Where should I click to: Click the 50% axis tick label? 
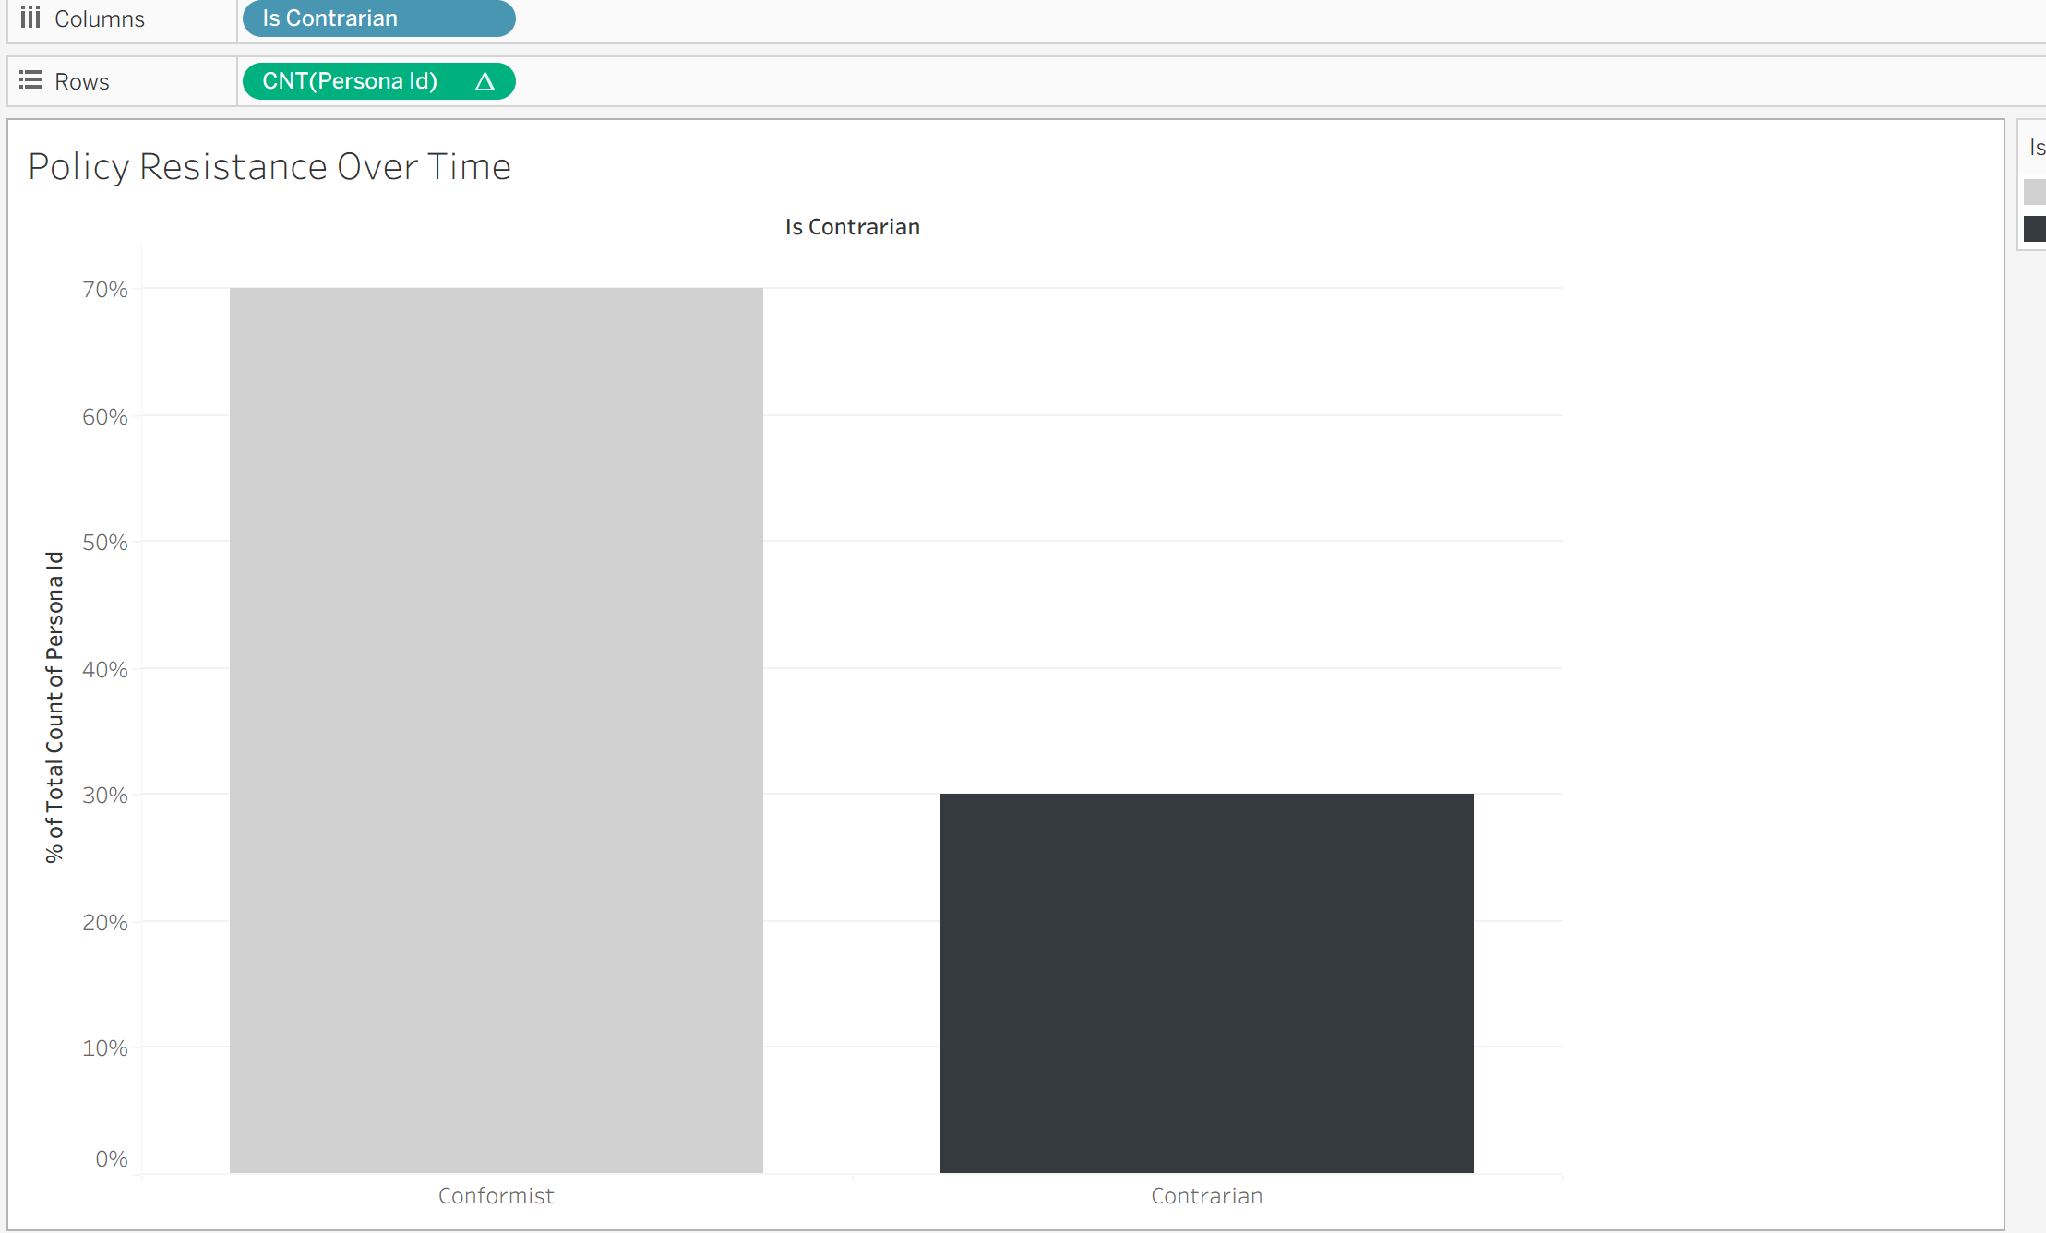point(104,543)
